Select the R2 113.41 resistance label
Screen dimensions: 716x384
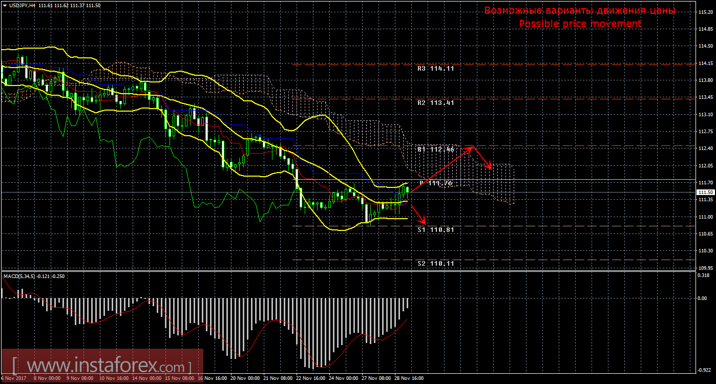pos(435,102)
